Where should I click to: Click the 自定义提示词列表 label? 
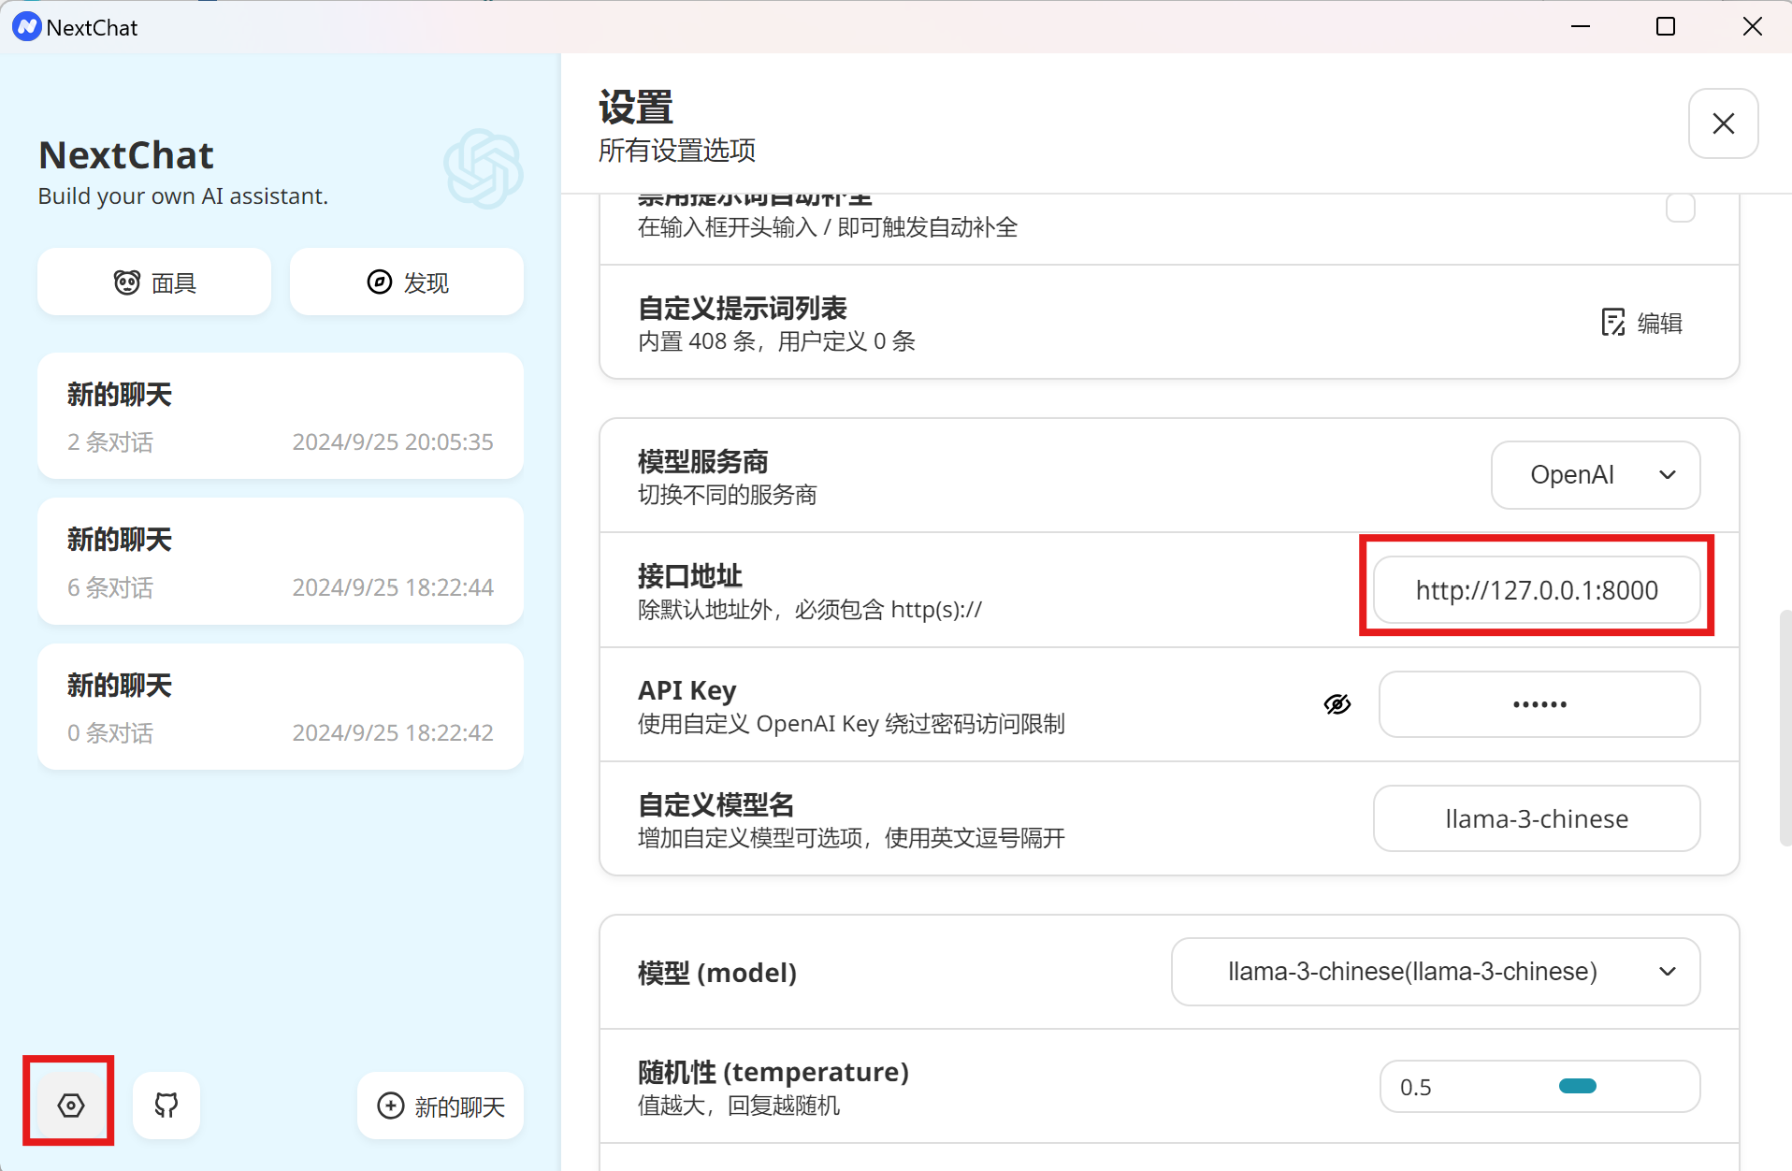point(743,309)
